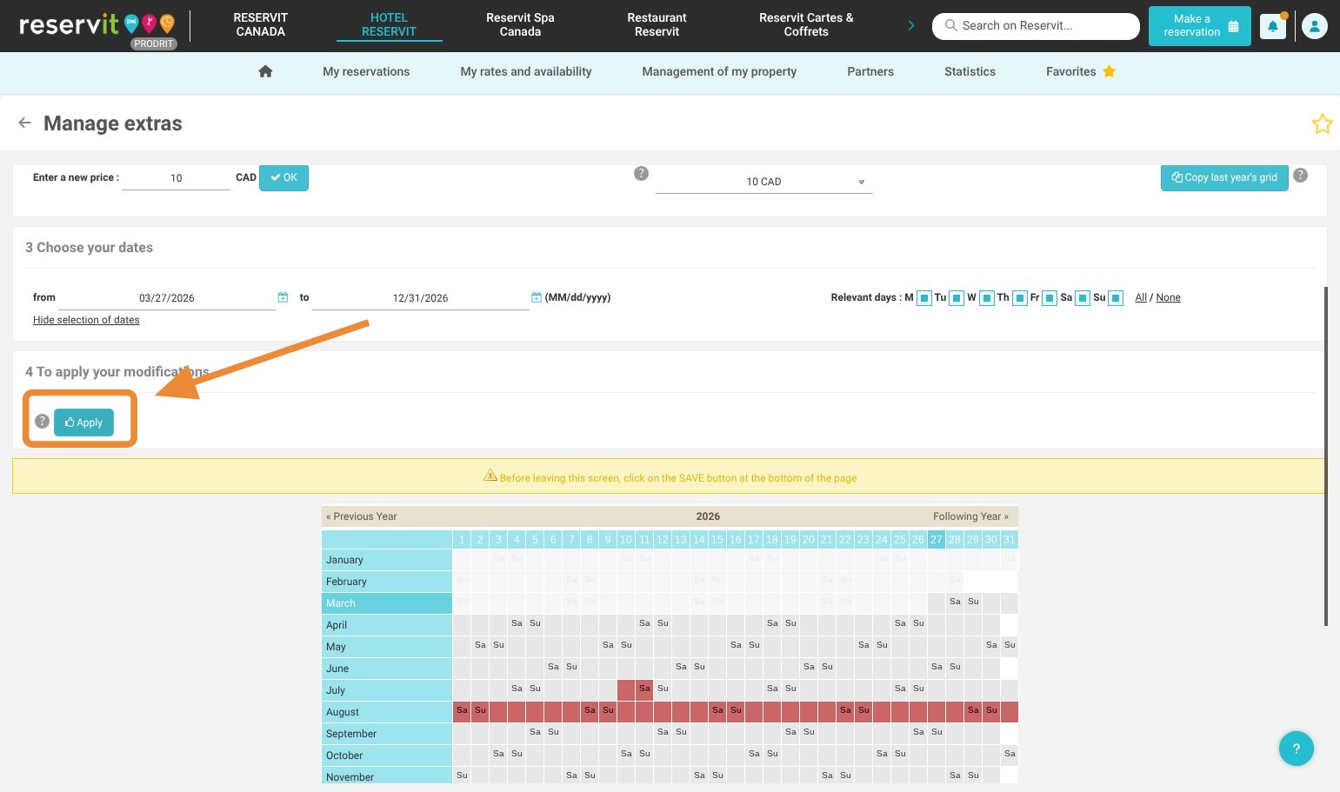Select the June row label

(x=387, y=669)
